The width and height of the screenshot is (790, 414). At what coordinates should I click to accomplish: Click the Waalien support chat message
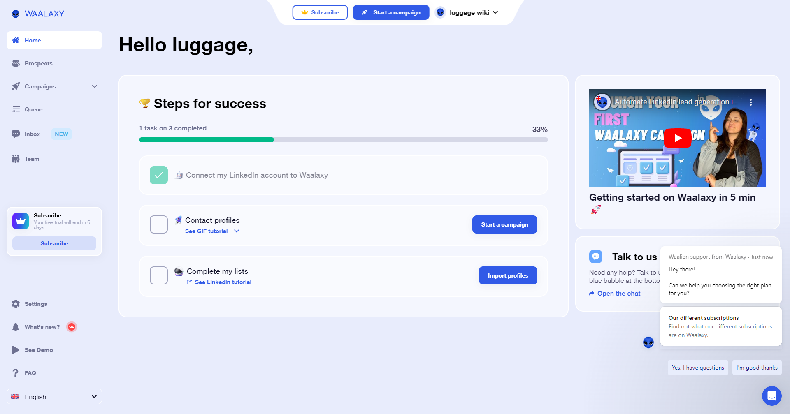721,275
